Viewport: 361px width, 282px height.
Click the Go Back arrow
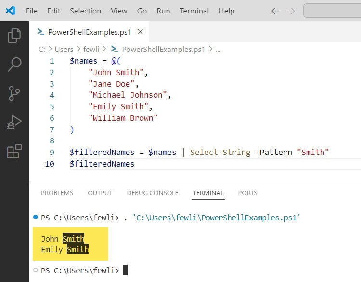275,11
